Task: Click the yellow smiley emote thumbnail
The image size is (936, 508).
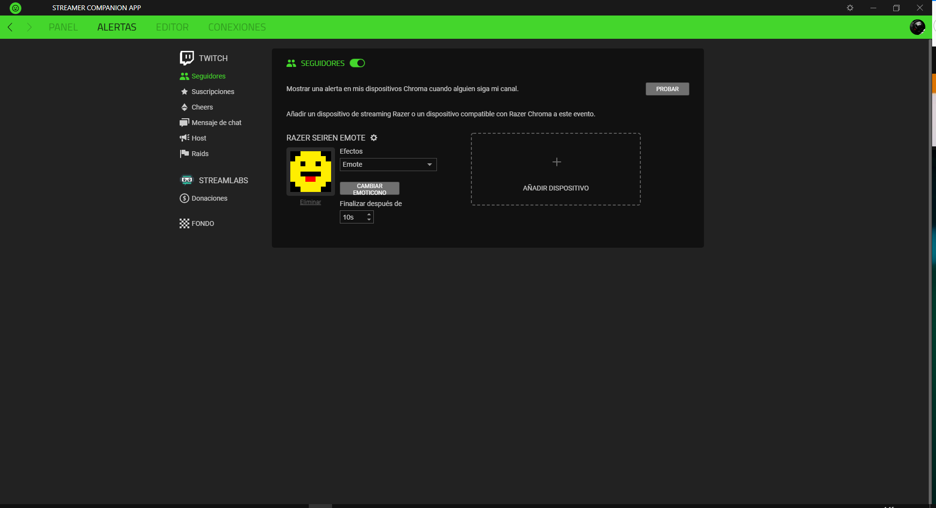Action: [311, 172]
